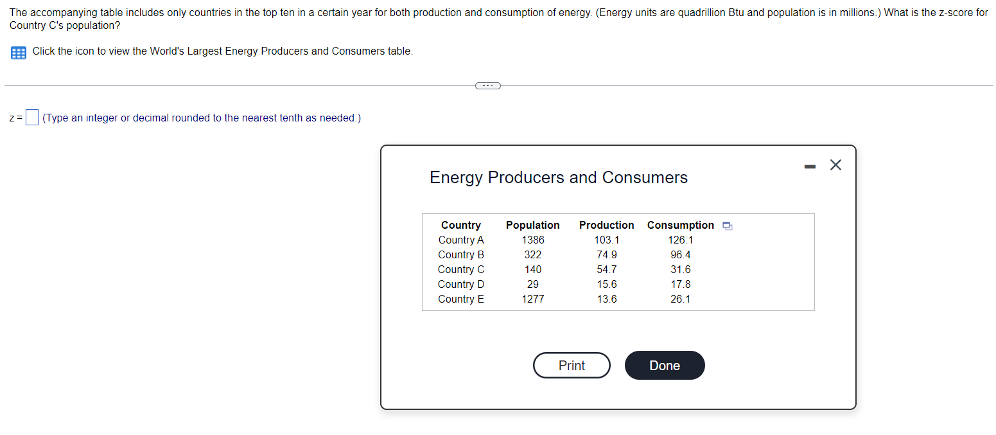Click Country C's population value 140
This screenshot has height=435, width=996.
533,269
